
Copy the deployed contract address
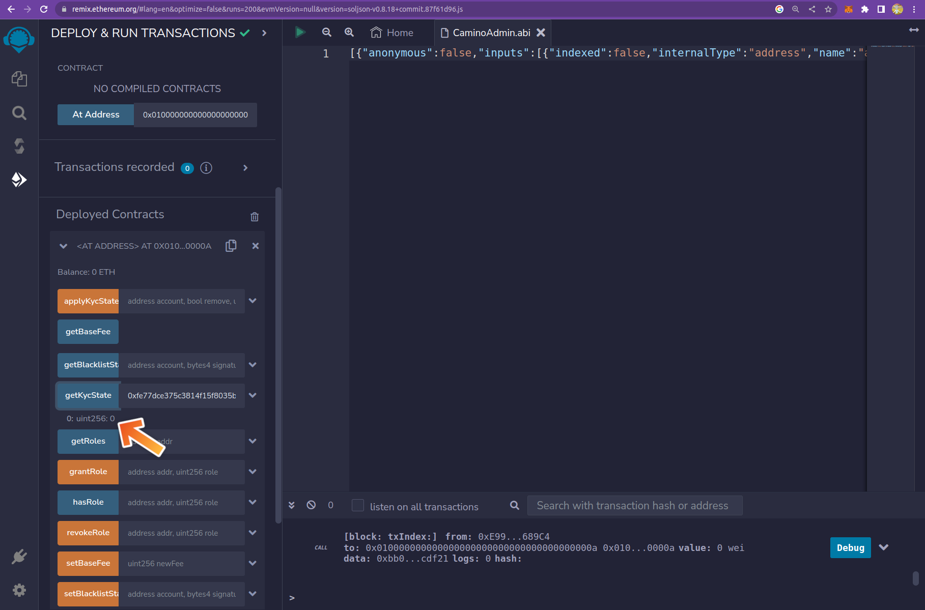[231, 246]
